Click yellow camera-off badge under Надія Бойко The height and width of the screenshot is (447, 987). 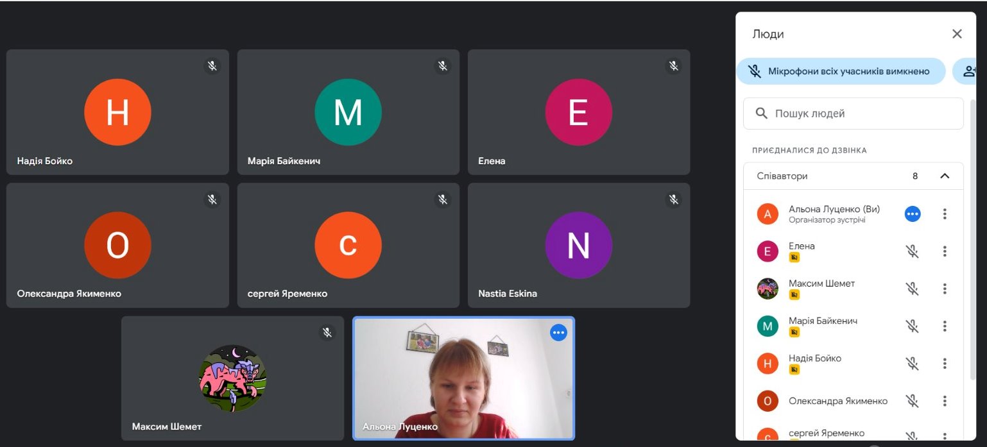click(794, 369)
